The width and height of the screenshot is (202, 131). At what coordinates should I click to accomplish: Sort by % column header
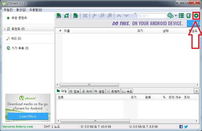pyautogui.click(x=159, y=97)
